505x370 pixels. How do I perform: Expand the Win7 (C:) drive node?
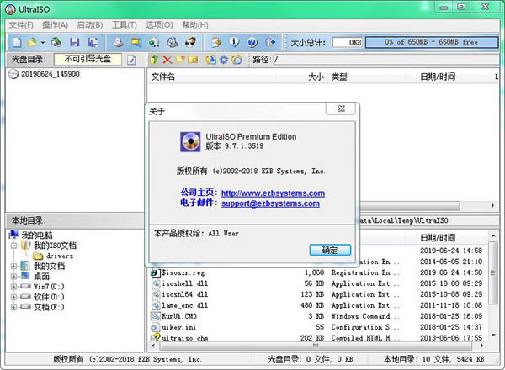[13, 287]
